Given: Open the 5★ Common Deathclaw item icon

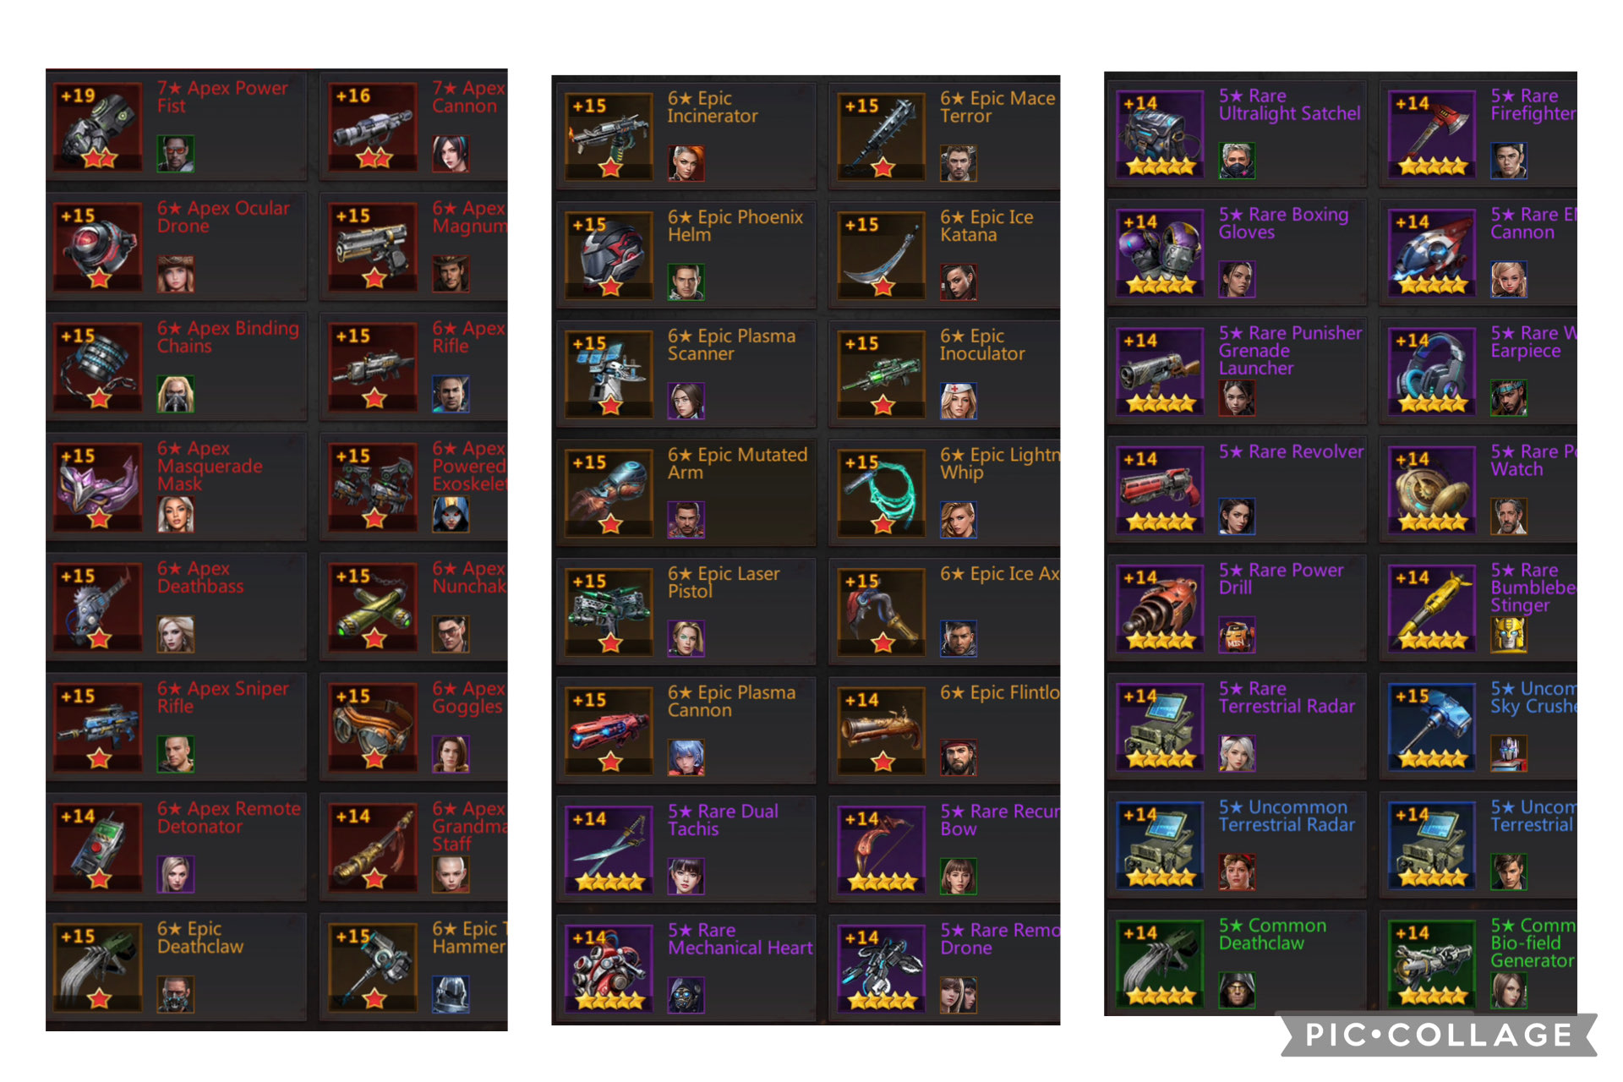Looking at the screenshot, I should tap(1161, 963).
